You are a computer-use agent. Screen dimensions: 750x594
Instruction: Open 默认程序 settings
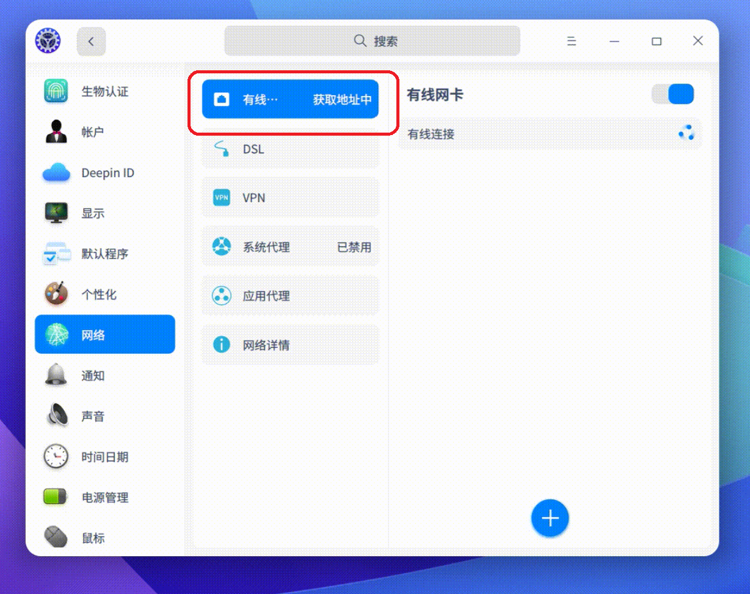(105, 254)
